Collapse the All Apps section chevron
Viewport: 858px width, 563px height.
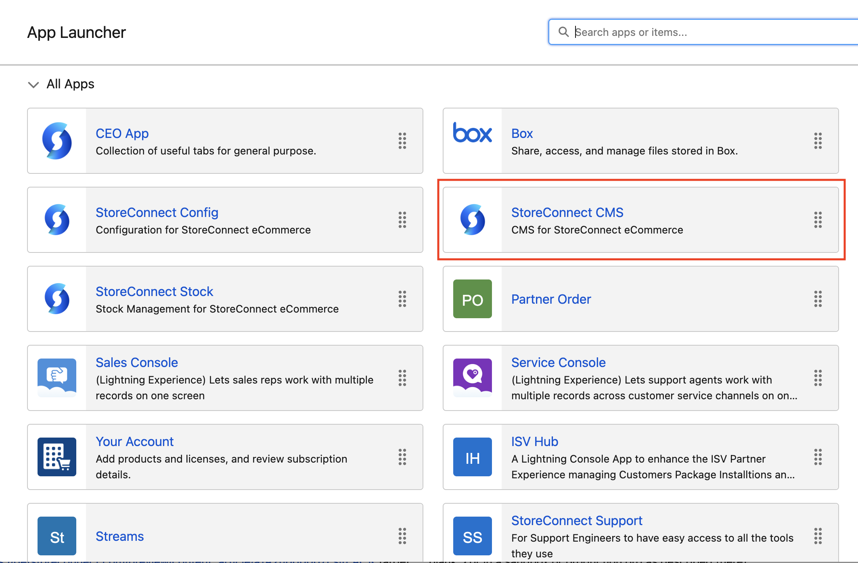[33, 84]
